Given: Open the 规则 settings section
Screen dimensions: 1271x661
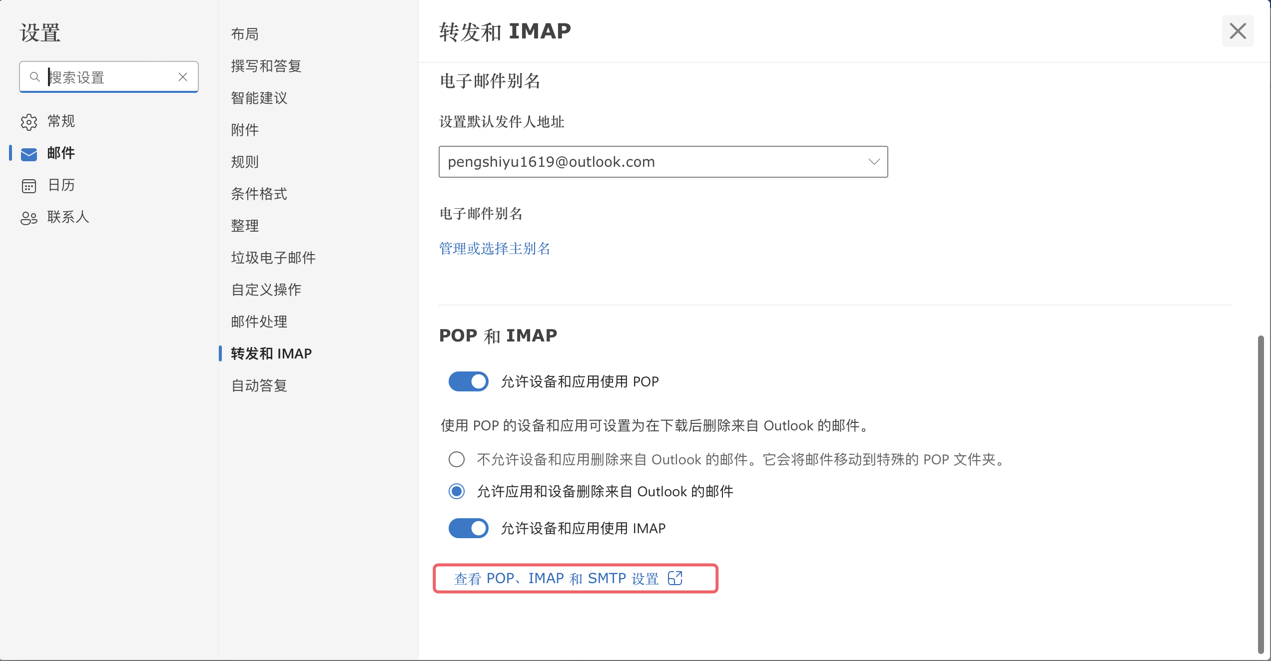Looking at the screenshot, I should click(245, 162).
